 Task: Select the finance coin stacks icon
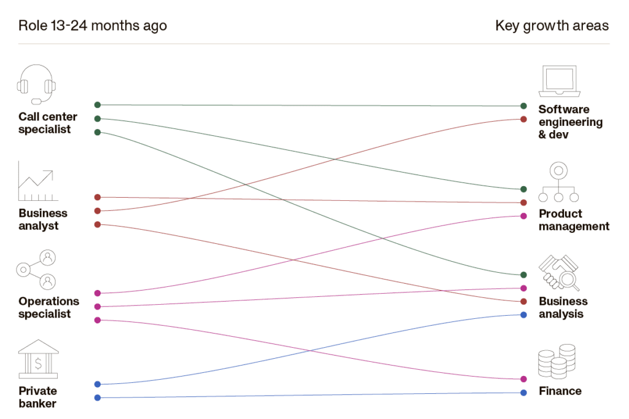coord(557,361)
